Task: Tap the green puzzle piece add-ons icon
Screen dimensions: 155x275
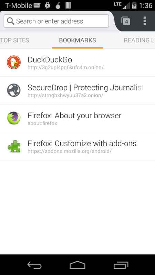Action: click(14, 146)
